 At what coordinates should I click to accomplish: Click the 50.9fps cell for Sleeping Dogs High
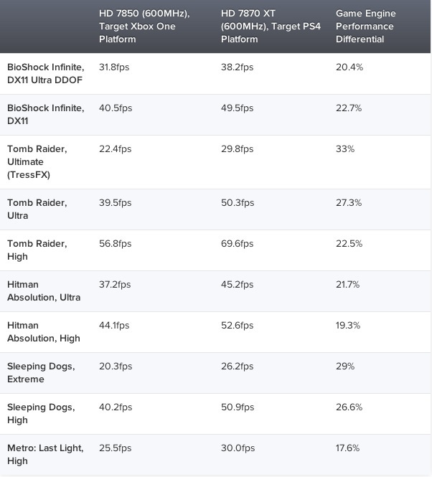click(x=238, y=407)
